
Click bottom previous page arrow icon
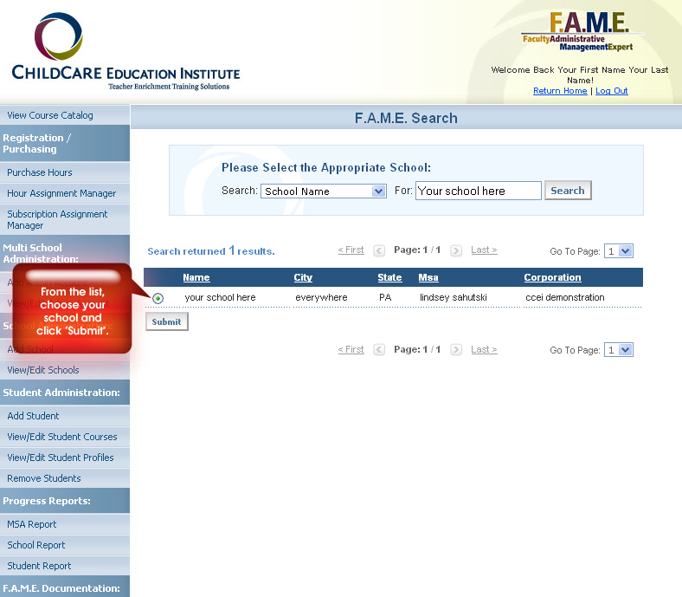pyautogui.click(x=379, y=350)
